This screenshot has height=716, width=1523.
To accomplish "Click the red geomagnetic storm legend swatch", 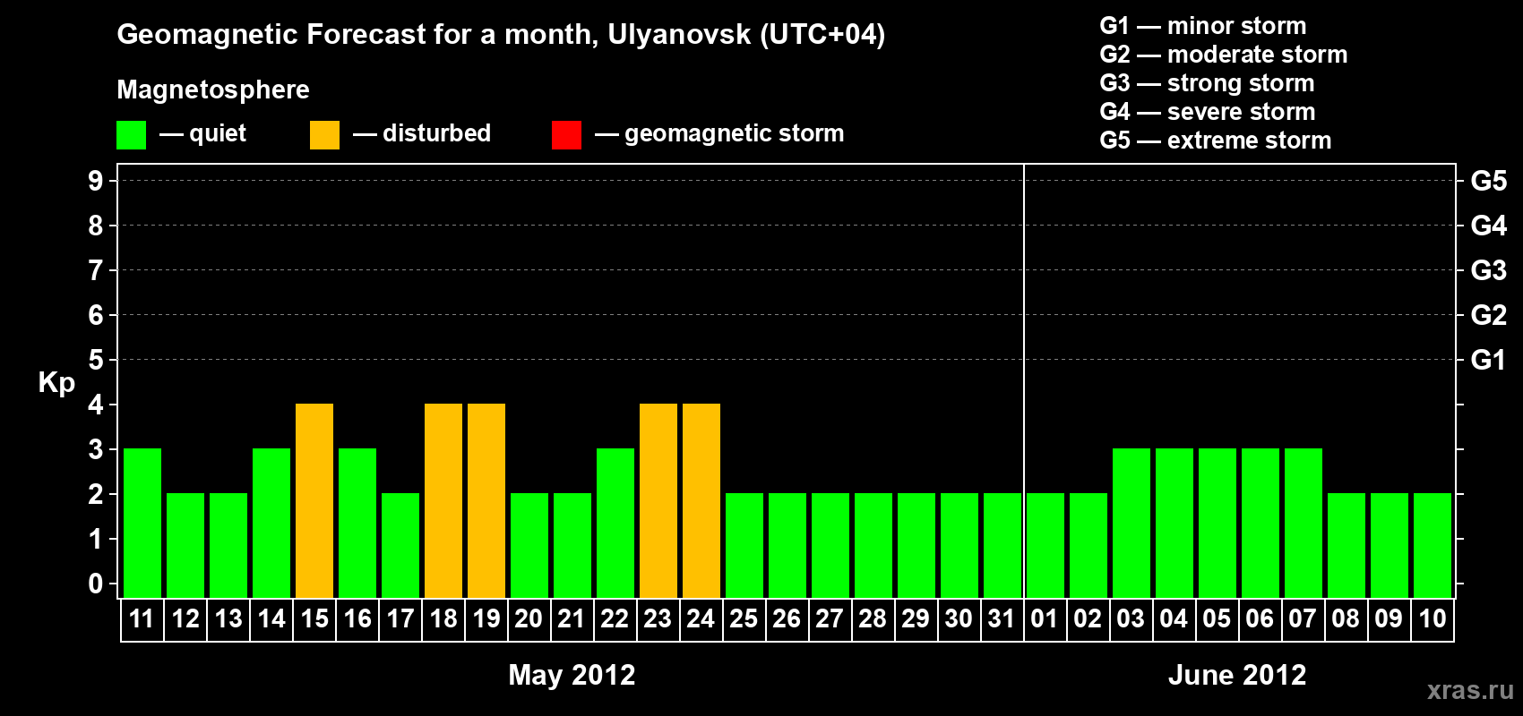I will point(566,135).
